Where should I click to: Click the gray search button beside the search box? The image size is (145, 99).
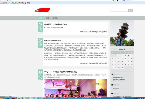[x=131, y=10]
